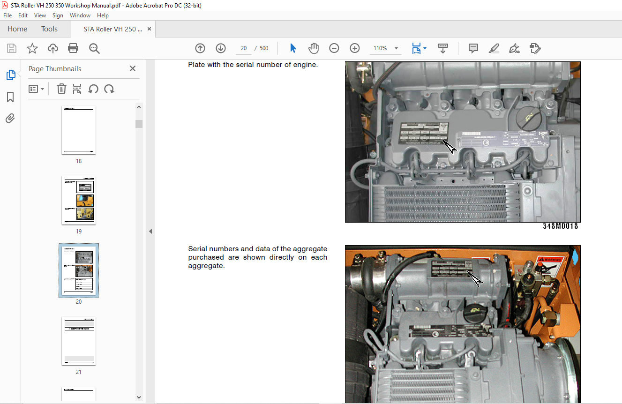Open the Window menu
The height and width of the screenshot is (404, 622).
coord(80,15)
